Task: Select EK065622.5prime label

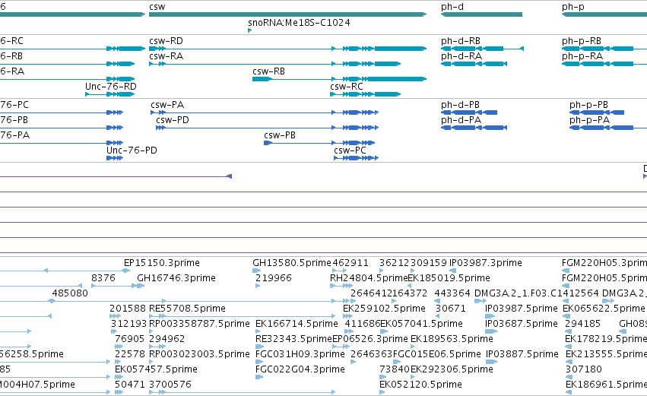Action: [604, 309]
